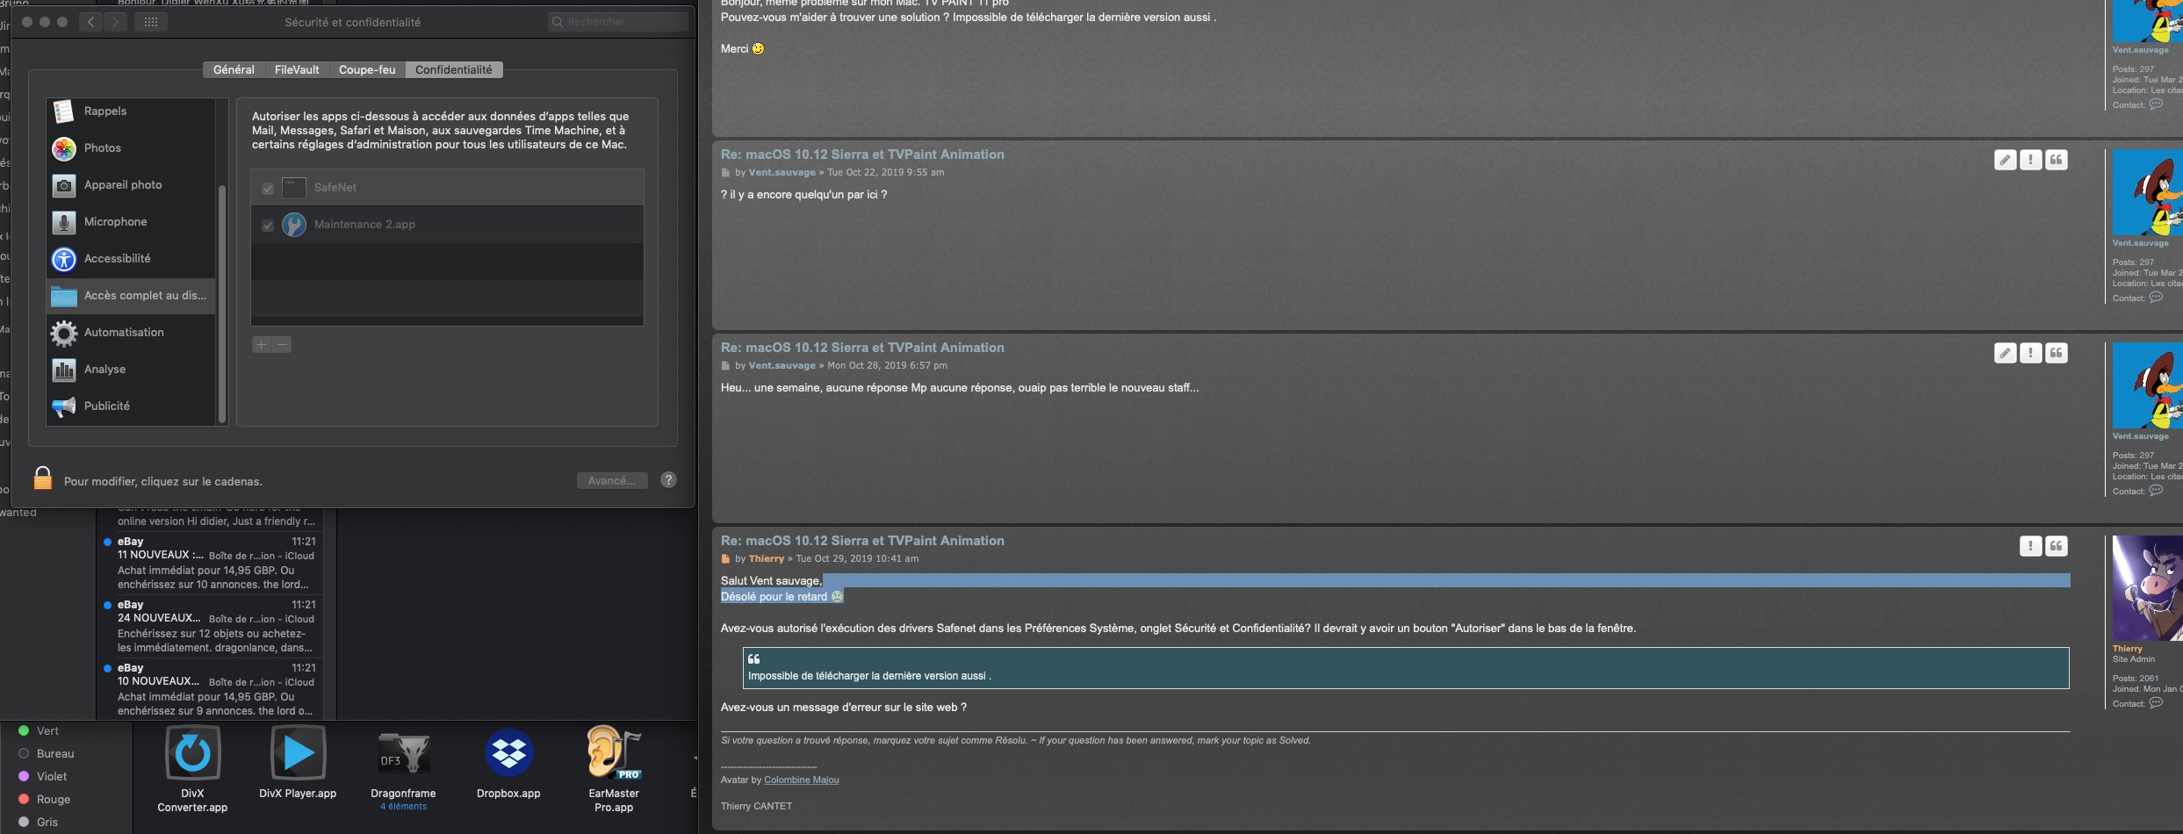This screenshot has height=834, width=2183.
Task: Open Vent.sauvage profile link in Oct 22 post
Action: tap(782, 172)
